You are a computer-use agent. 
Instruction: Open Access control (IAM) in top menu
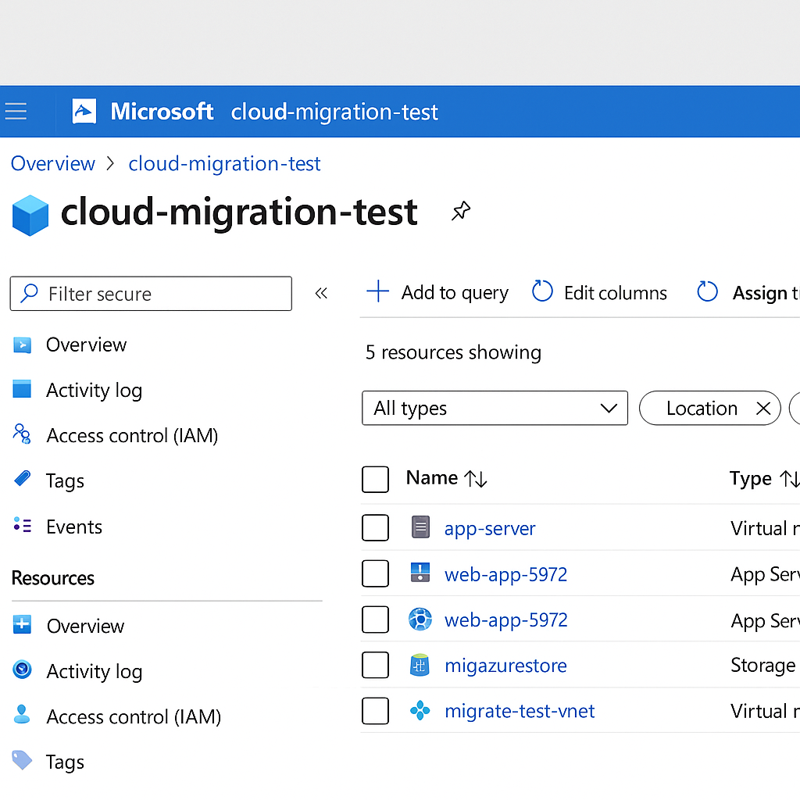[x=131, y=435]
